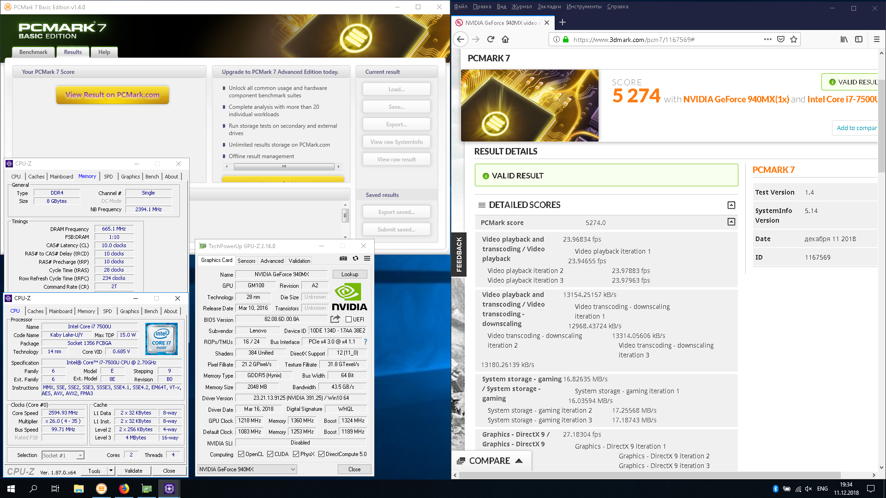The height and width of the screenshot is (498, 886).
Task: Collapse the Detailed Scores section
Action: click(x=731, y=205)
